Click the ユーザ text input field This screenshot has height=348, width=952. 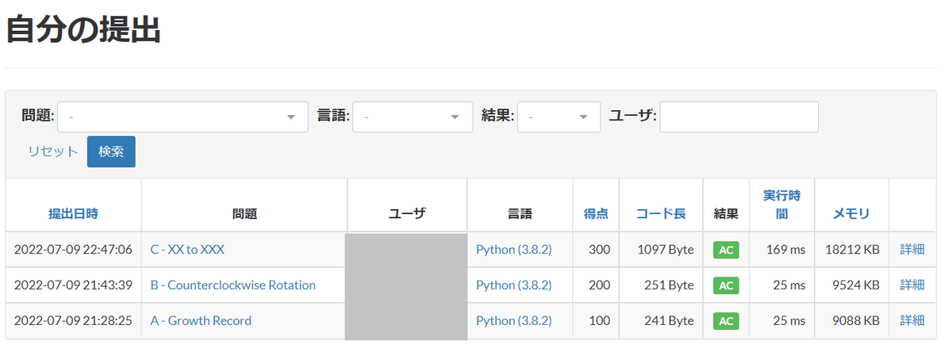[x=739, y=117]
